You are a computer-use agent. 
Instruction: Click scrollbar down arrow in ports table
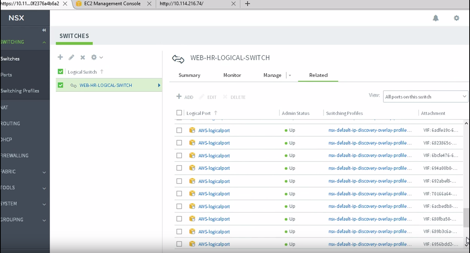point(466,244)
